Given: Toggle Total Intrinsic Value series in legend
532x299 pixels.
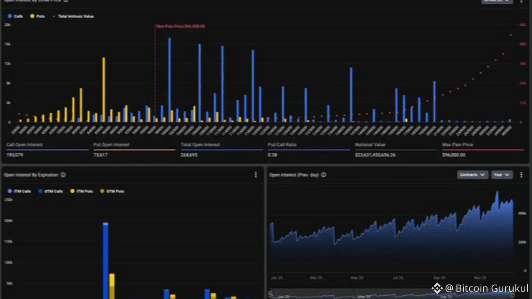Looking at the screenshot, I should pyautogui.click(x=73, y=16).
